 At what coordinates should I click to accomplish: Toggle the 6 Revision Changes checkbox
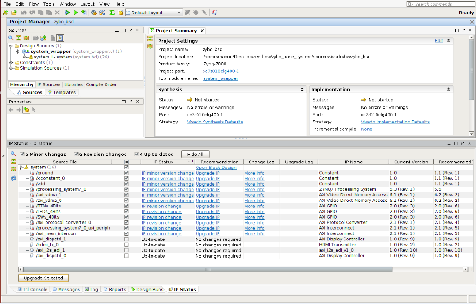(76, 154)
